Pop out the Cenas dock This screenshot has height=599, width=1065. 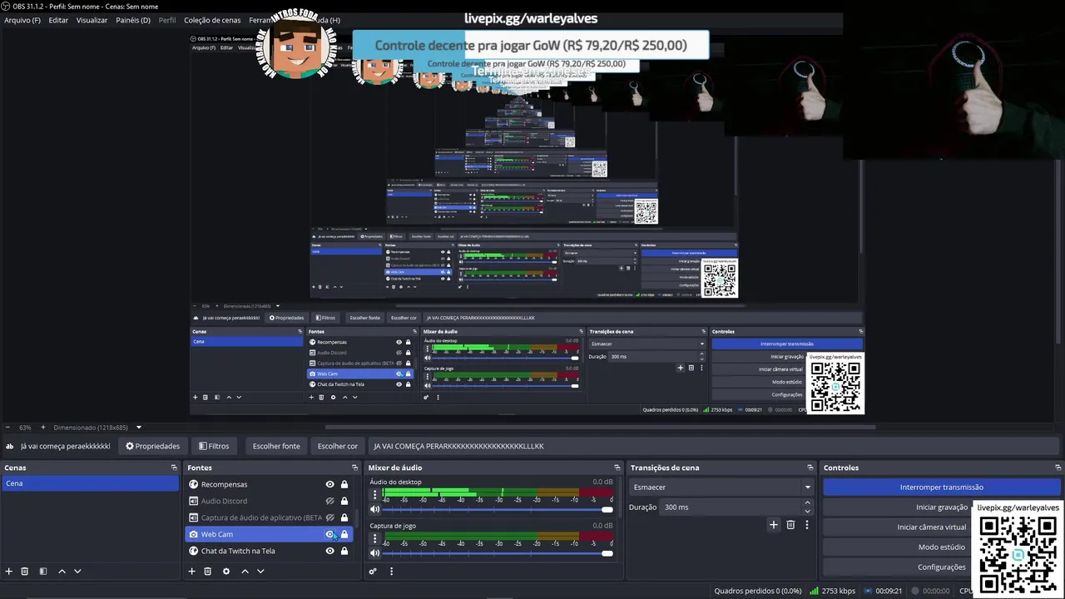pyautogui.click(x=174, y=468)
